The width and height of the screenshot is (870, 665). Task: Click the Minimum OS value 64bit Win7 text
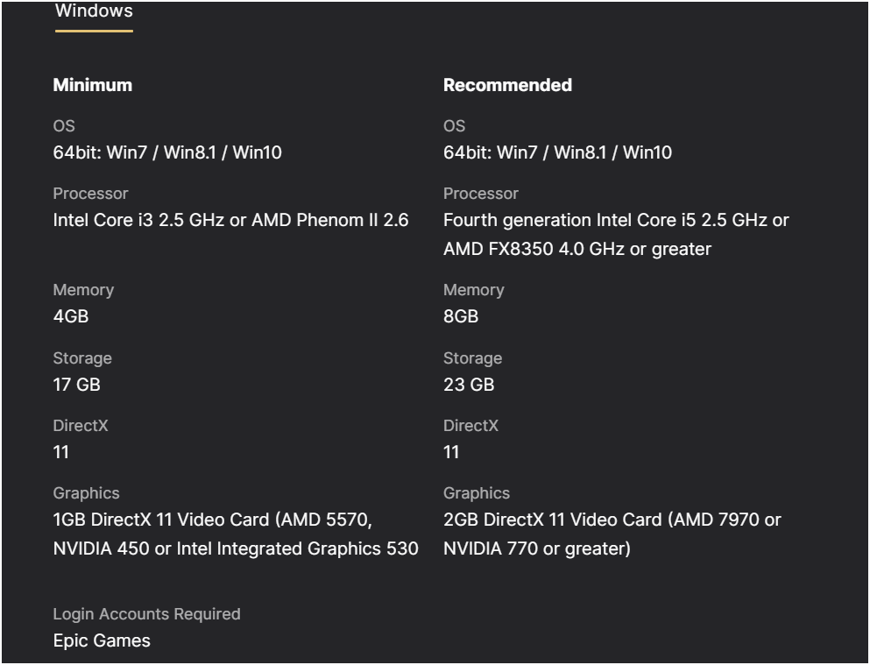click(x=167, y=152)
